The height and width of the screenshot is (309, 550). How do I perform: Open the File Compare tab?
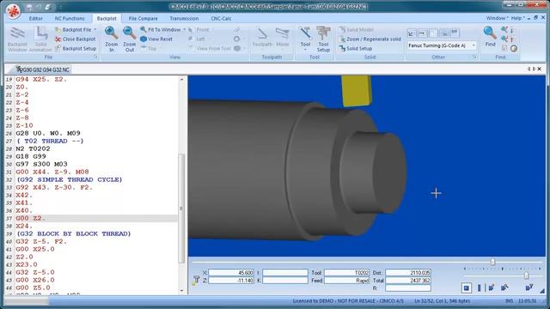pos(144,18)
